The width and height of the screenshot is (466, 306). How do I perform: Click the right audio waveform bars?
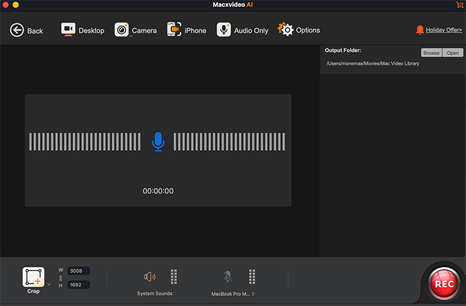(229, 141)
